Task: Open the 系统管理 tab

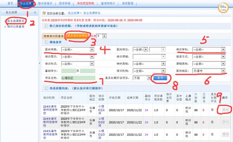Action: coord(128,3)
